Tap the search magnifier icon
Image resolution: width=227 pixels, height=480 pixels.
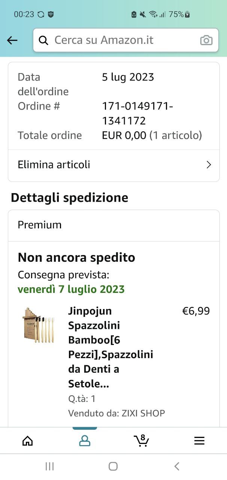click(x=43, y=40)
